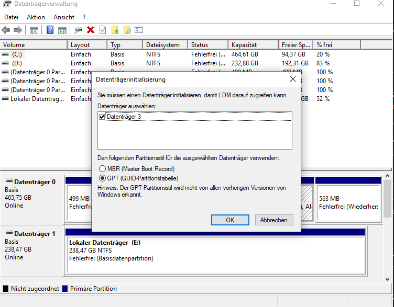Sort by the Status column header
This screenshot has width=394, height=307.
tap(208, 45)
